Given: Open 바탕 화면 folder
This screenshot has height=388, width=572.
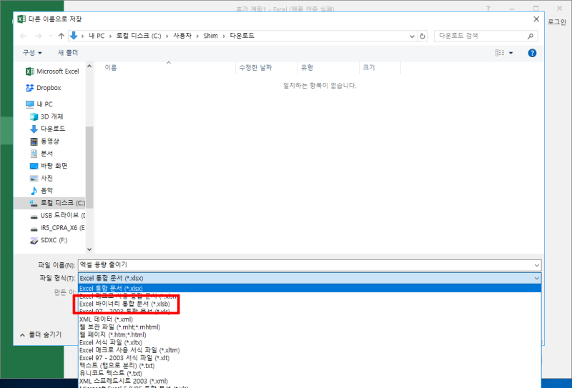Looking at the screenshot, I should pos(49,166).
